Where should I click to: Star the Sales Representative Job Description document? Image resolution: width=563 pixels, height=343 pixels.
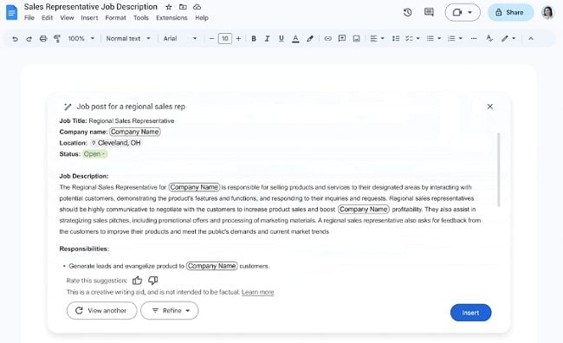(x=169, y=7)
